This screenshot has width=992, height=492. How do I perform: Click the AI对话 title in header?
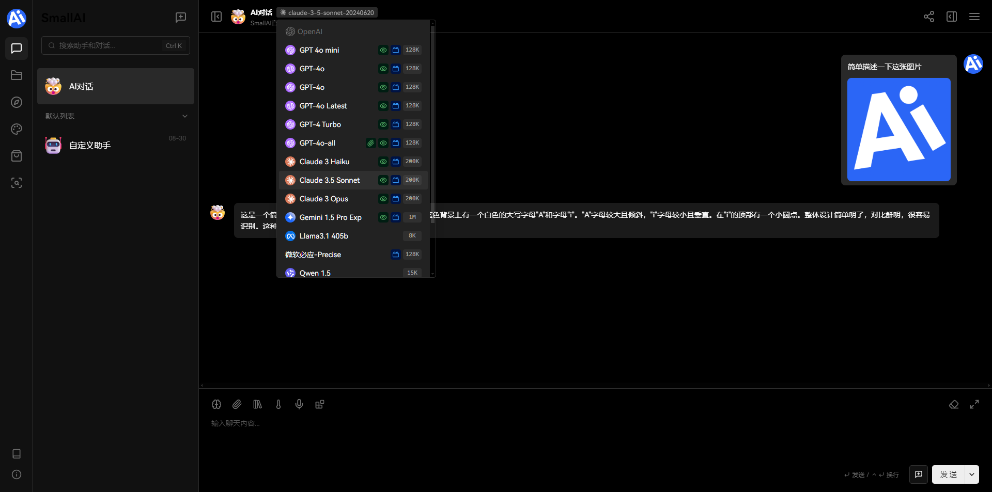coord(261,12)
